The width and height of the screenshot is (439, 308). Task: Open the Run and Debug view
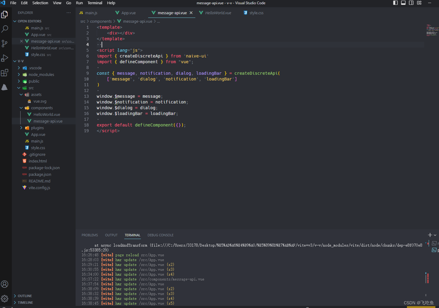pyautogui.click(x=5, y=58)
